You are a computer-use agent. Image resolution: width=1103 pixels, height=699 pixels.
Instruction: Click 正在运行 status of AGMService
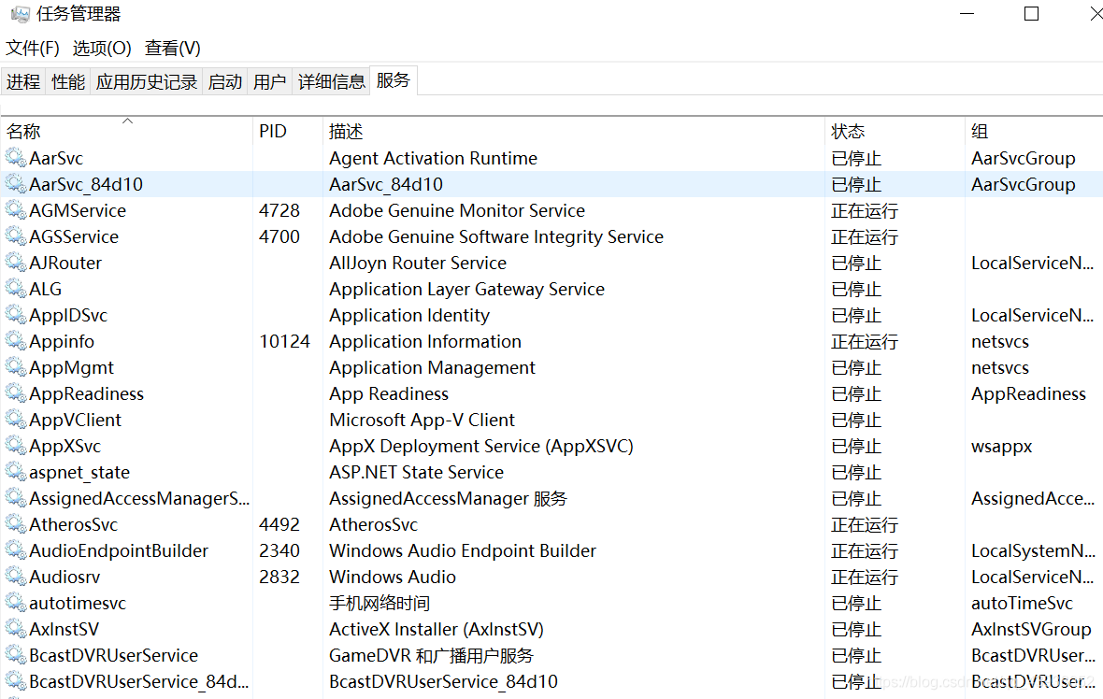coord(865,211)
